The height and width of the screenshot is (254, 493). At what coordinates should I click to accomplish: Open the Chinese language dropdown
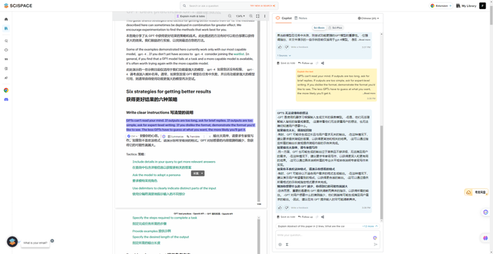(x=368, y=18)
